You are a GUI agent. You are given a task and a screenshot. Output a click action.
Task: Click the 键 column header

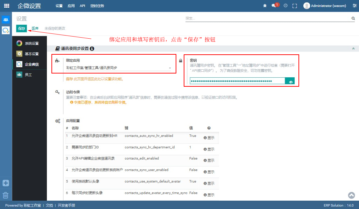click(126, 128)
